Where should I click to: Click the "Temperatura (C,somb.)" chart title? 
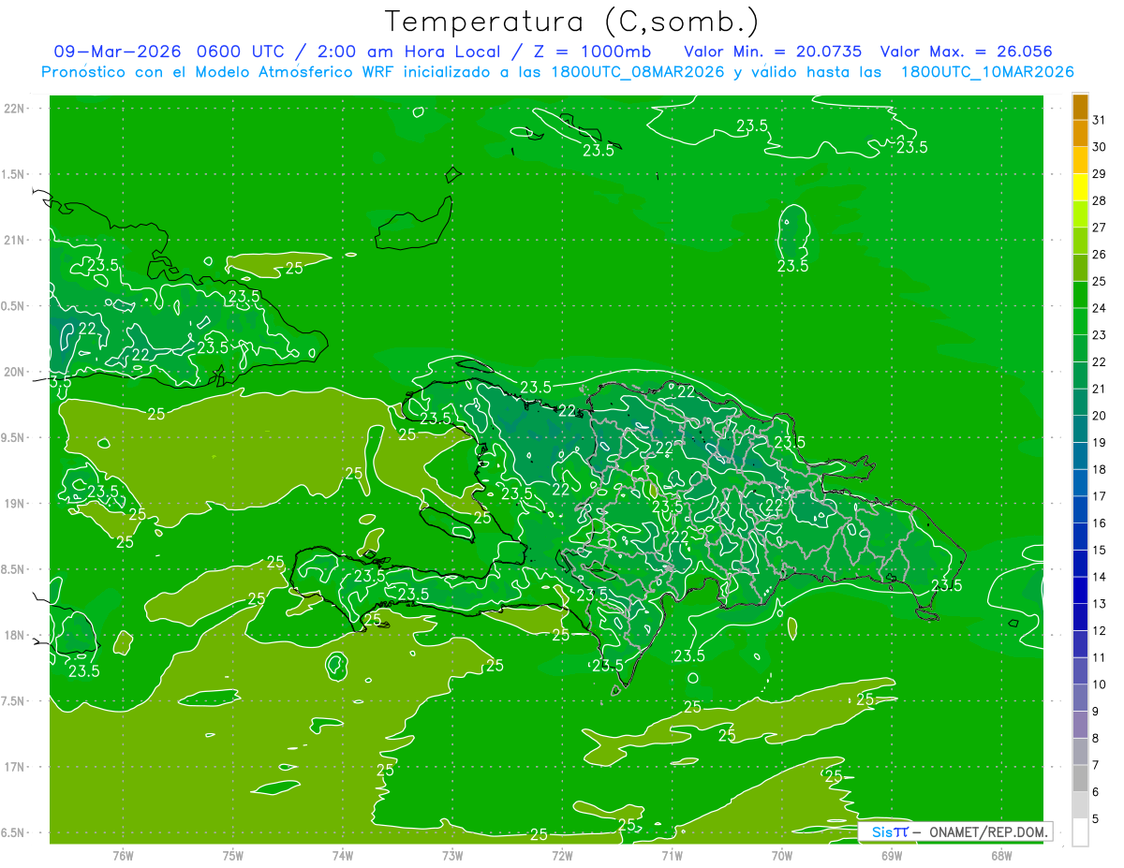click(x=572, y=21)
